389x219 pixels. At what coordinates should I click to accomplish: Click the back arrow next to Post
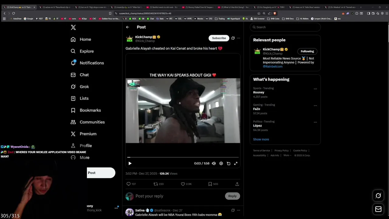pyautogui.click(x=128, y=27)
